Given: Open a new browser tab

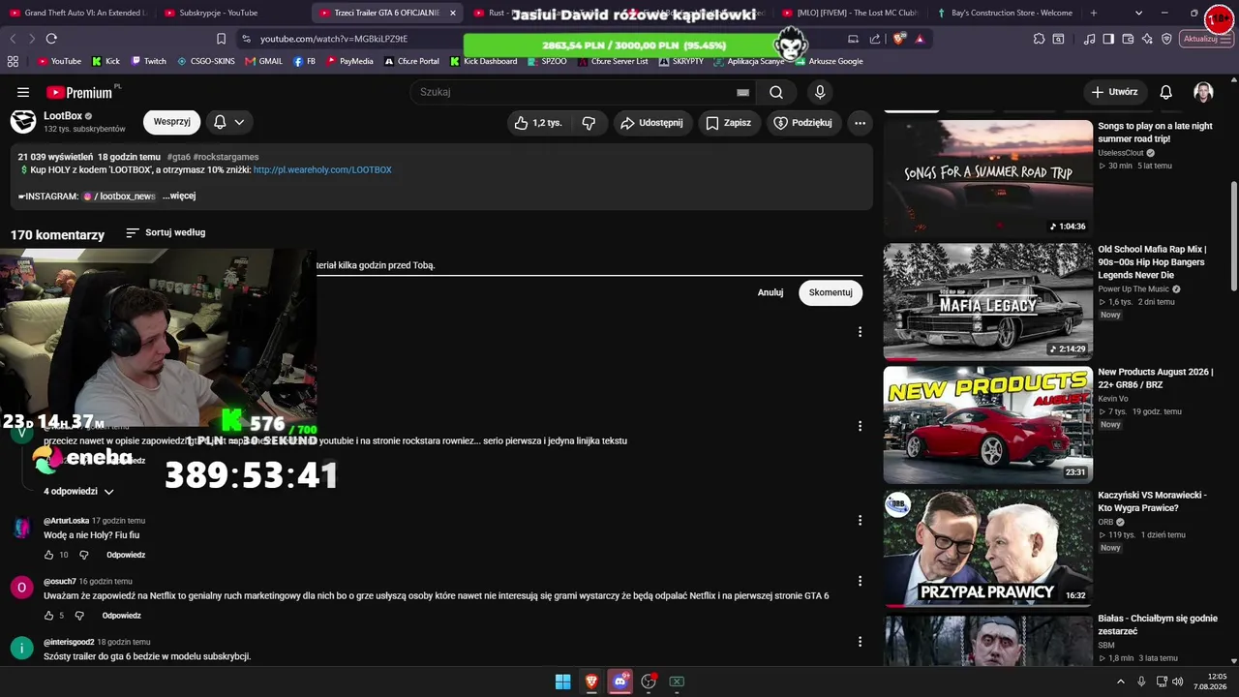Looking at the screenshot, I should [x=1094, y=13].
